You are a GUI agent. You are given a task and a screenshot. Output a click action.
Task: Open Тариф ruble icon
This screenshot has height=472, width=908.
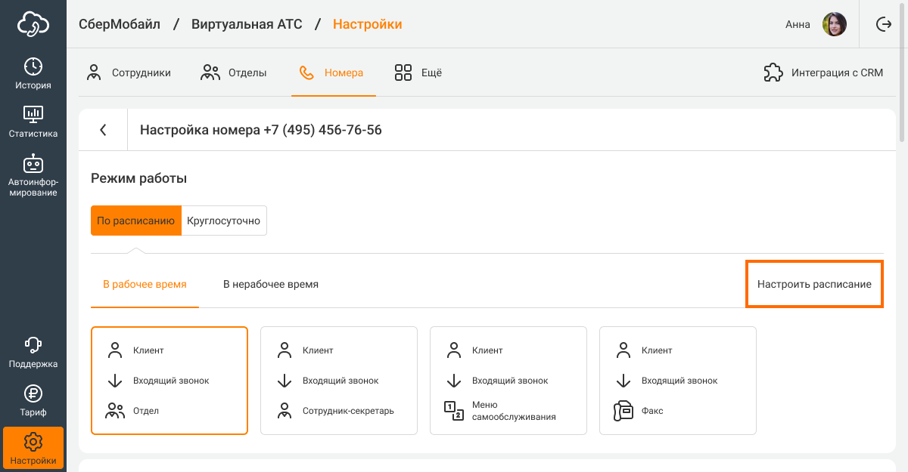tap(33, 393)
